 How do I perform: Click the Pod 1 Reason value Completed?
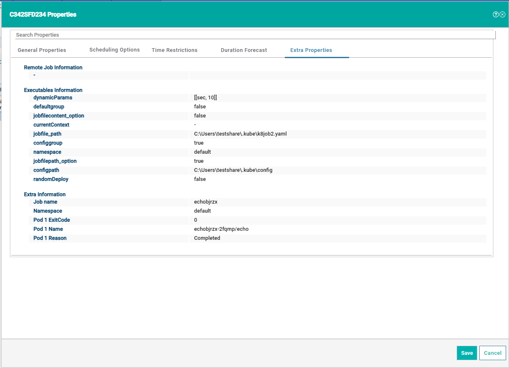[207, 238]
